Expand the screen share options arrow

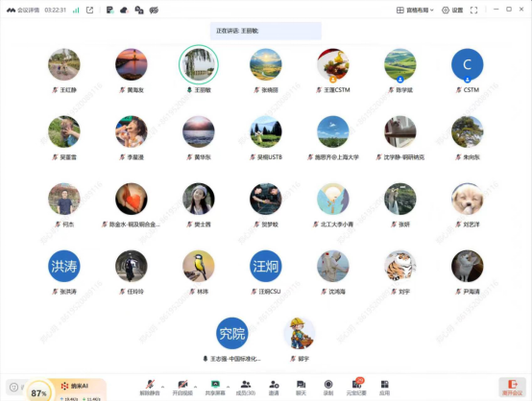pos(228,387)
